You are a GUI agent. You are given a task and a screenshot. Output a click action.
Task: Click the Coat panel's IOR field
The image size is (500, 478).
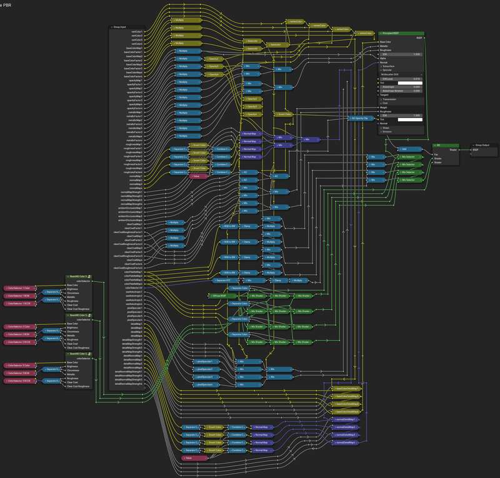[401, 116]
